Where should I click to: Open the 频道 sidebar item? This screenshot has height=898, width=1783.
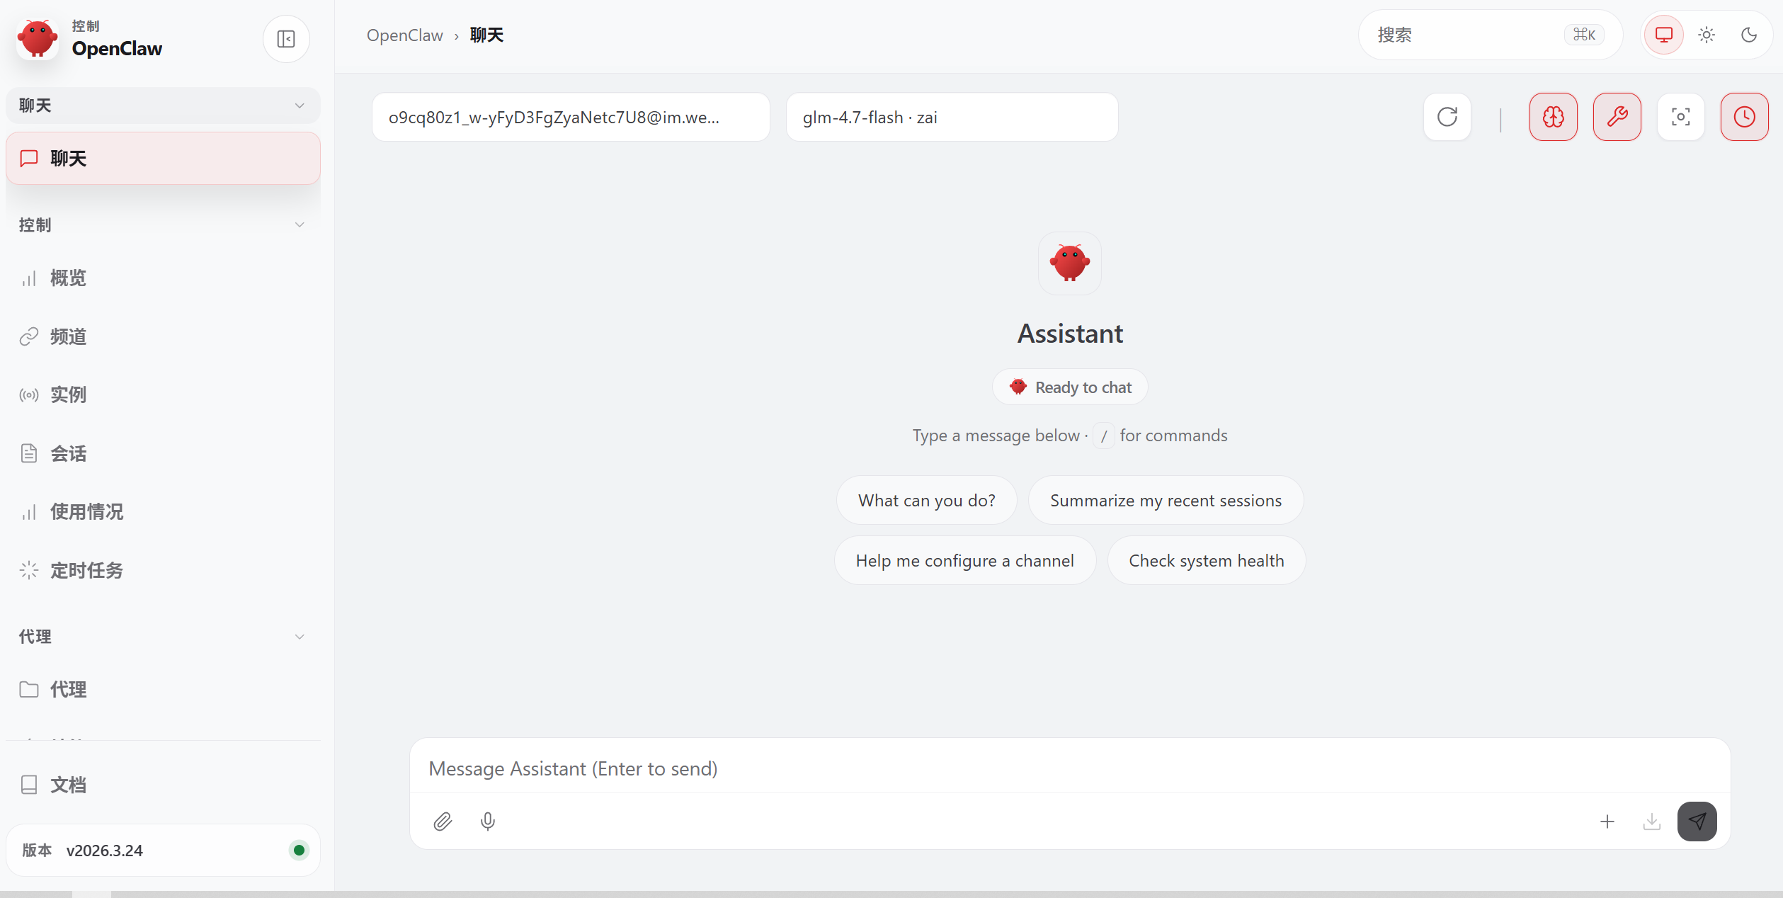tap(69, 336)
